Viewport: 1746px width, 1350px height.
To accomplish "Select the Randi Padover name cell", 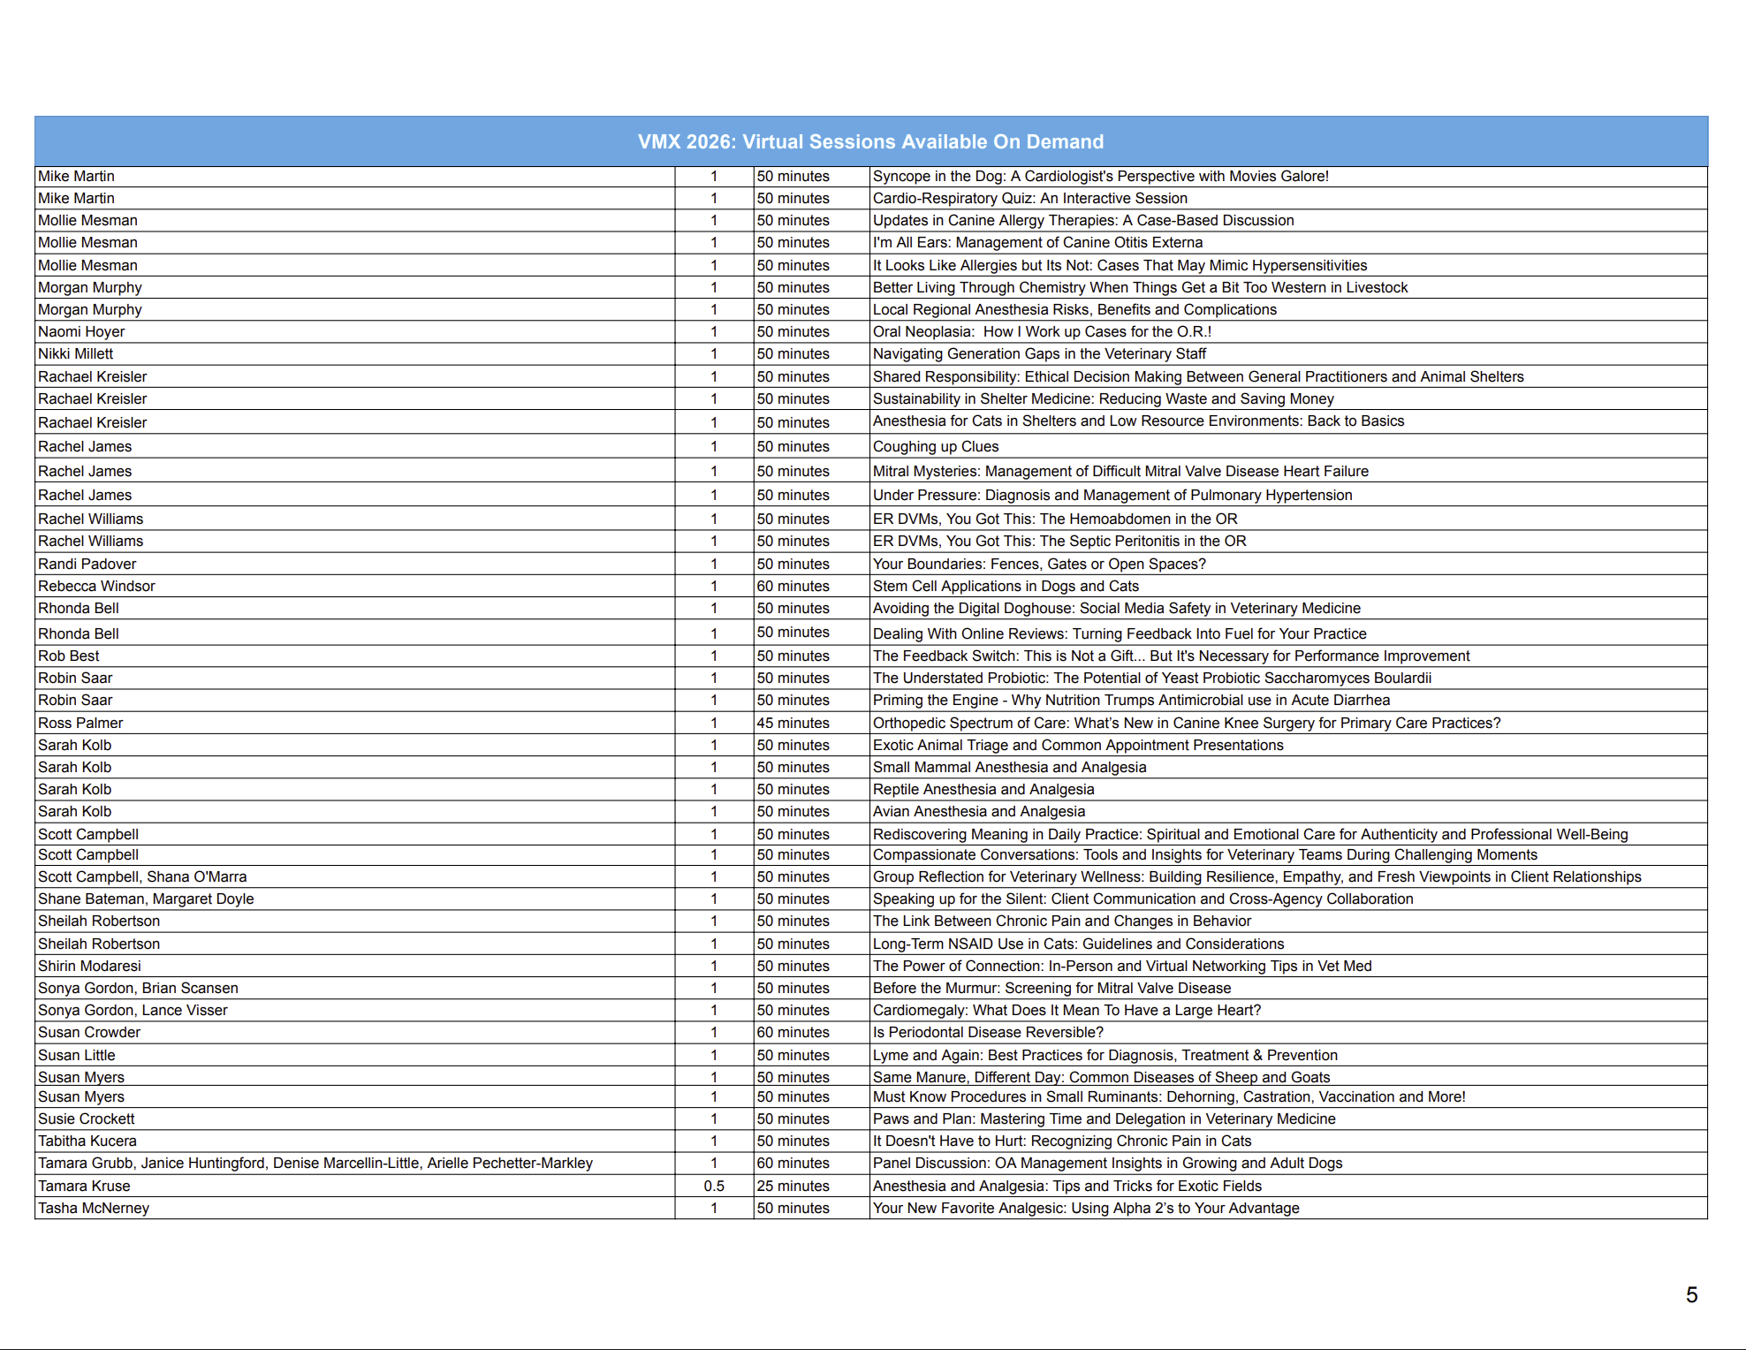I will [87, 564].
